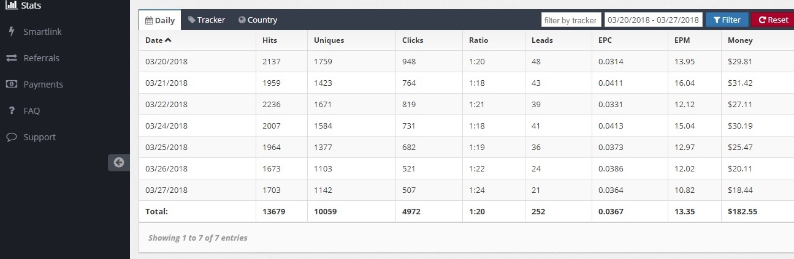Open the Smartlink sidebar menu item
Viewport: 794px width, 259px height.
[x=42, y=32]
